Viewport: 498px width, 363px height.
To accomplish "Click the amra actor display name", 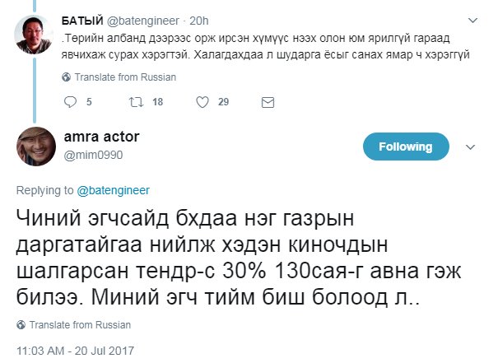I will (101, 137).
